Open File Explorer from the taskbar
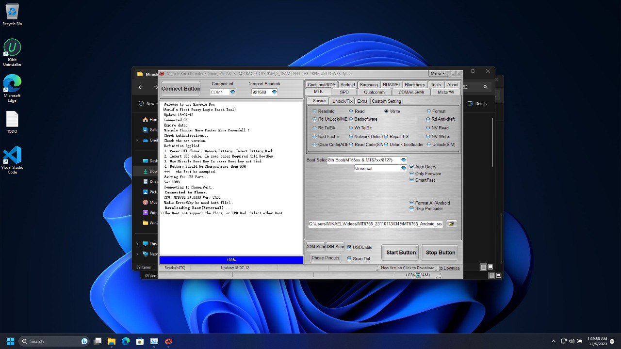The height and width of the screenshot is (349, 621). [x=111, y=341]
